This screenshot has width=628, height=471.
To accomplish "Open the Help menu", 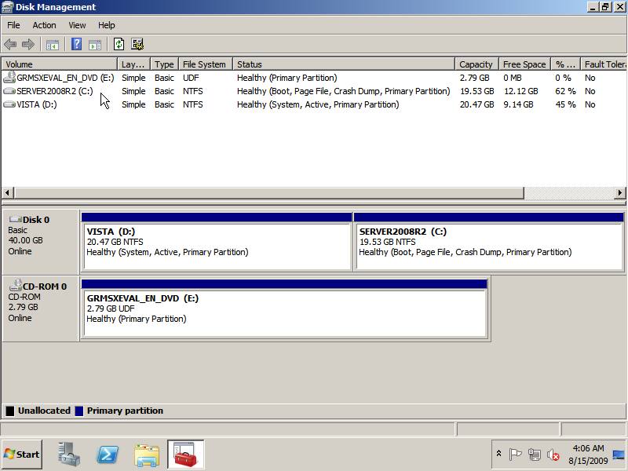I will [107, 25].
